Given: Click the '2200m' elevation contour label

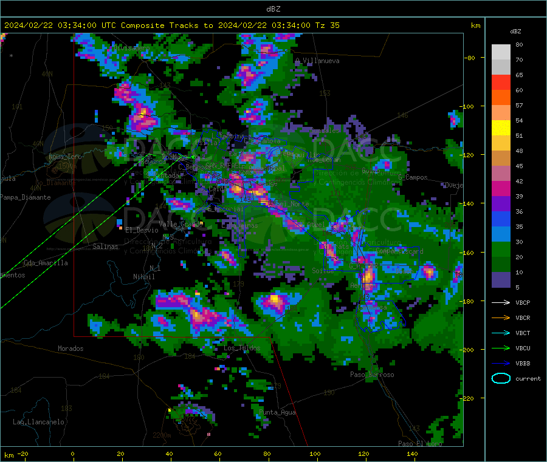Looking at the screenshot, I should (x=162, y=435).
